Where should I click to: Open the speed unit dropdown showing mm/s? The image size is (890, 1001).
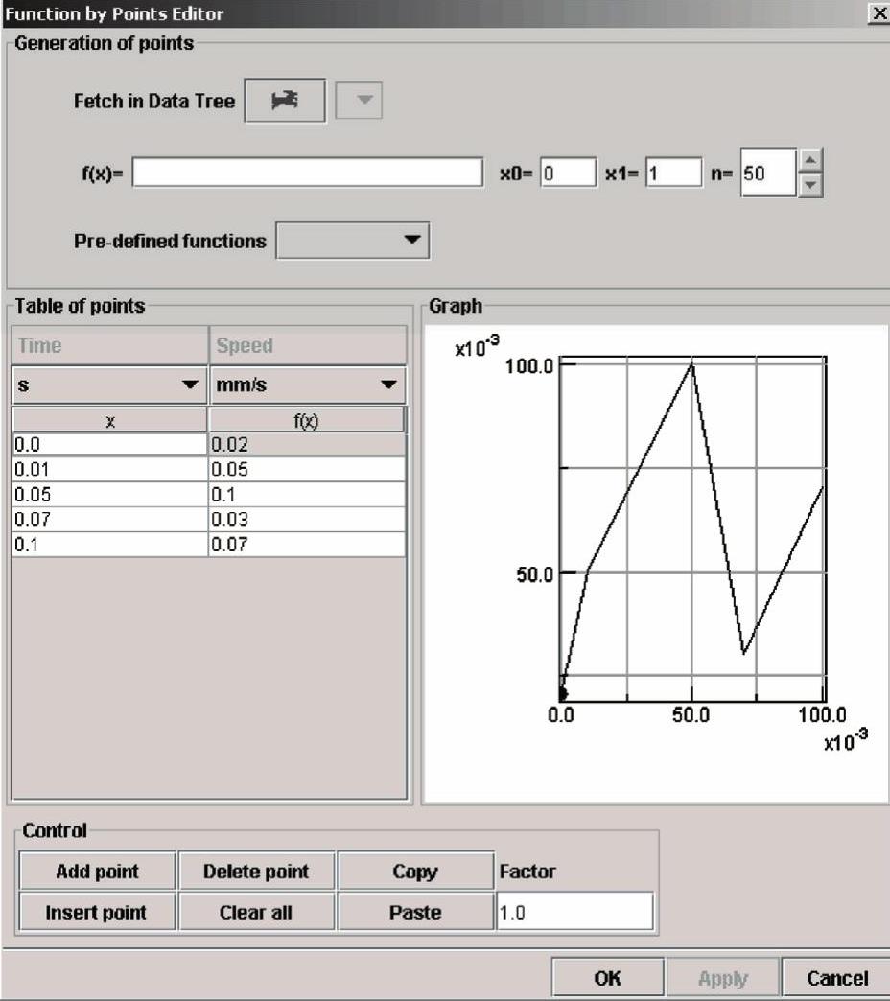307,385
